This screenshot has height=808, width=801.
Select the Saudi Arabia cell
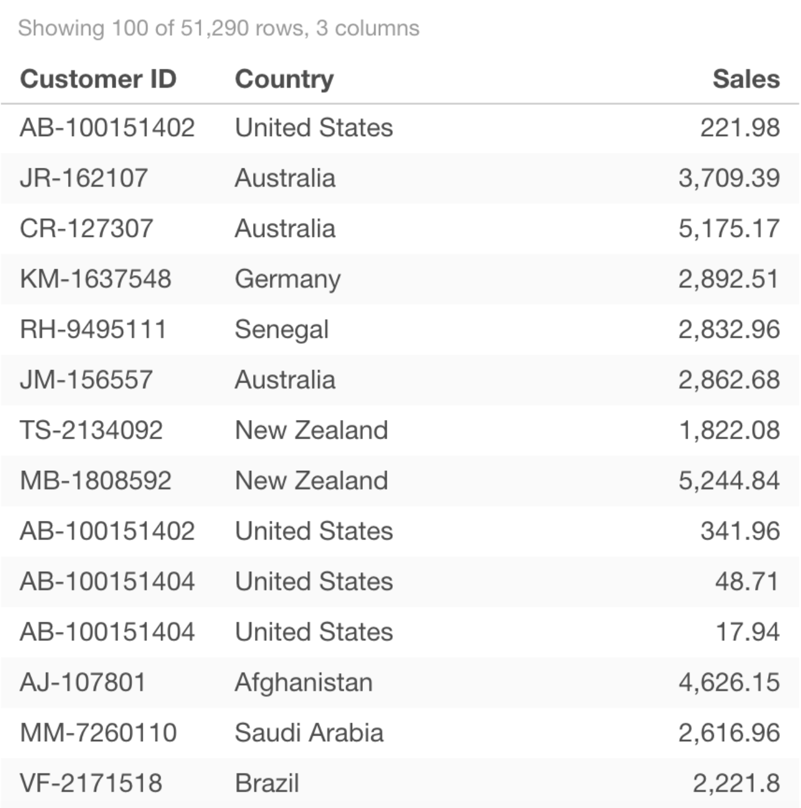(309, 733)
